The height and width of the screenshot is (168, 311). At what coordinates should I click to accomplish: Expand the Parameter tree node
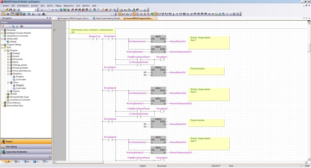point(2,30)
